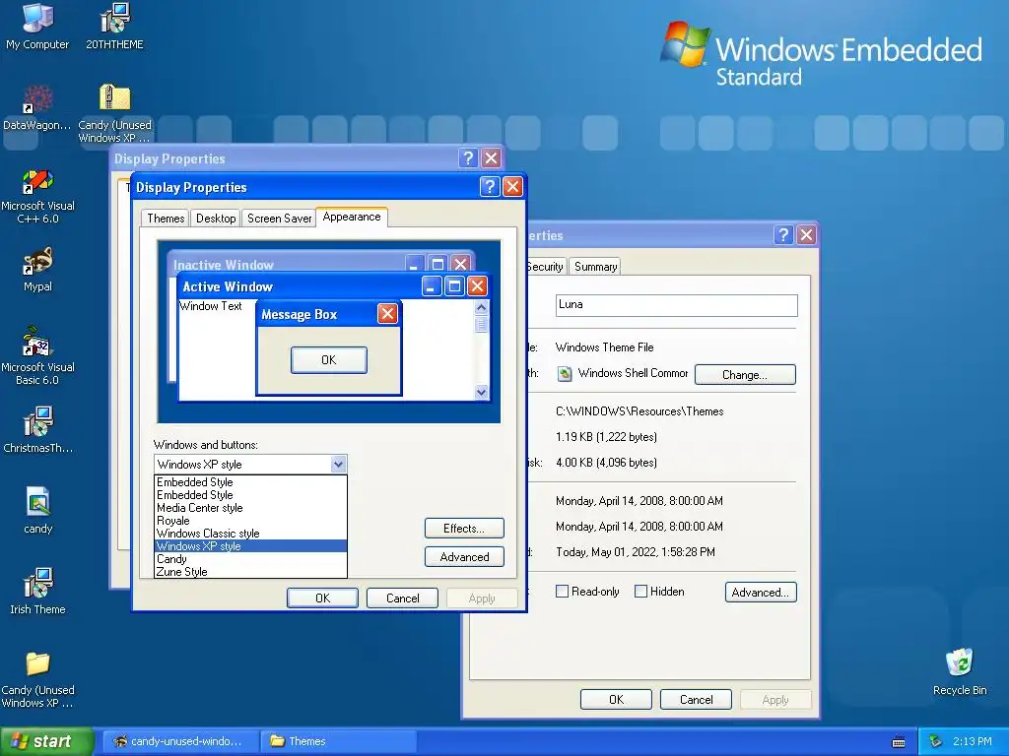Click the system tray notification icon
The width and height of the screenshot is (1009, 756).
pos(936,741)
